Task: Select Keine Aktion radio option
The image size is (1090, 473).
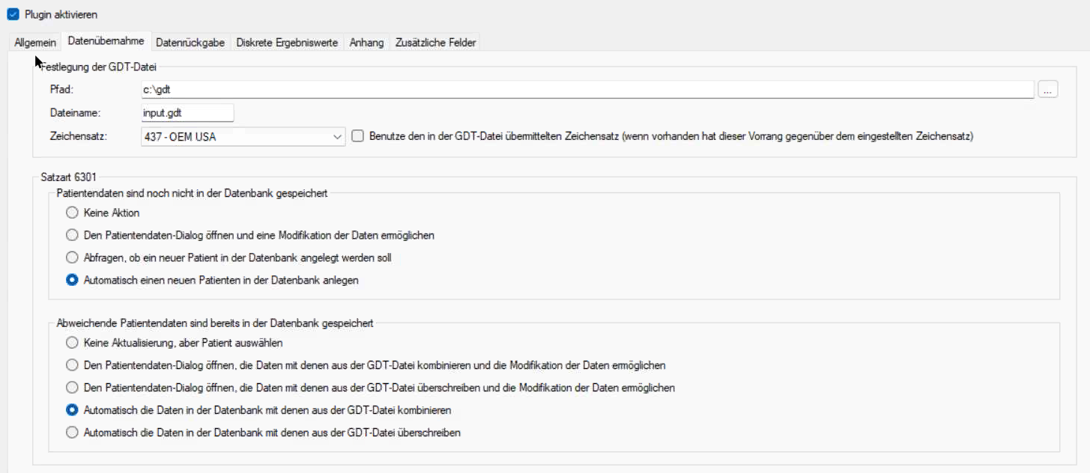Action: [72, 213]
